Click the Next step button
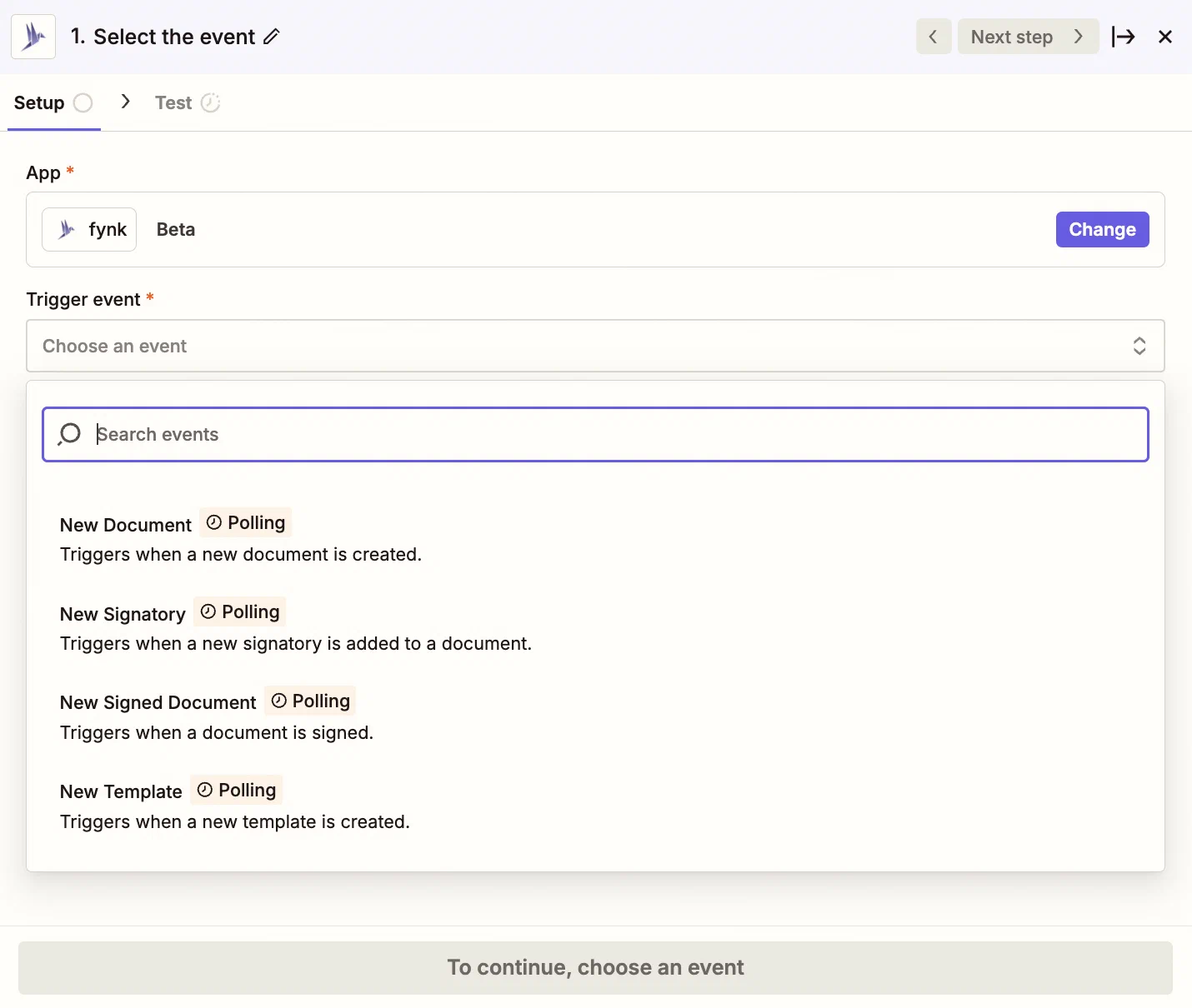The image size is (1192, 1008). [x=1028, y=37]
